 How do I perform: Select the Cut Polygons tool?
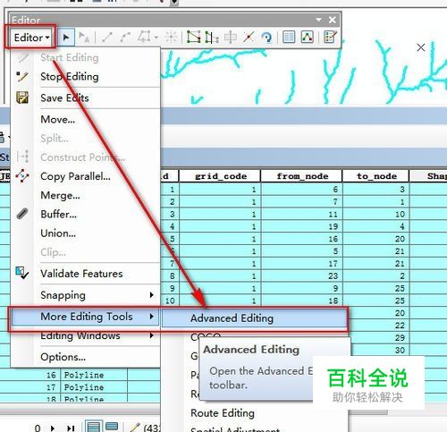[230, 37]
